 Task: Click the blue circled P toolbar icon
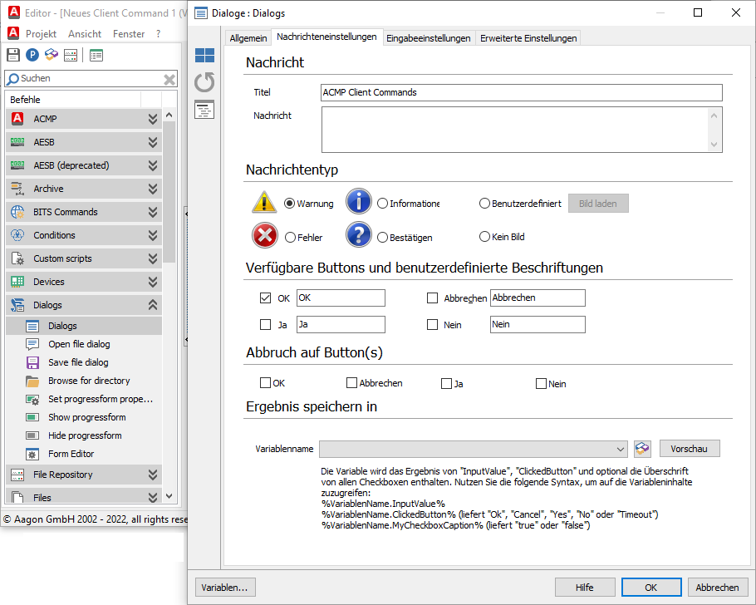[x=32, y=55]
